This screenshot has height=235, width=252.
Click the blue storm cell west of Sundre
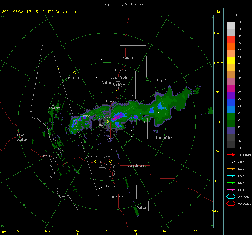74,123
